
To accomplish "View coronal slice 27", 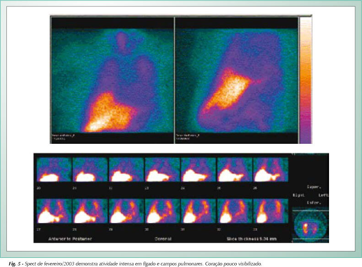I will (x=54, y=211).
